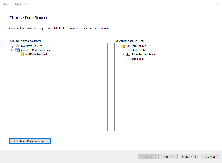
Task: Click the abc icon beside SalesPersonName
Action: (x=128, y=54)
